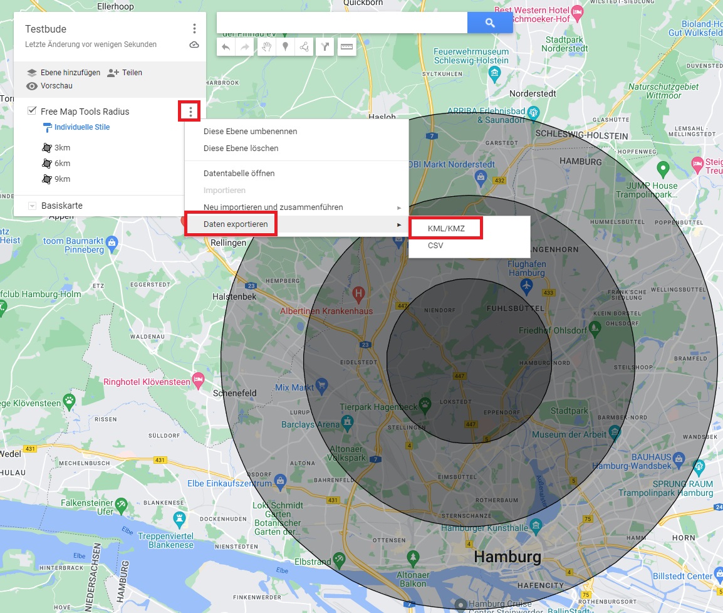Select the measure distances ruler tool

346,46
